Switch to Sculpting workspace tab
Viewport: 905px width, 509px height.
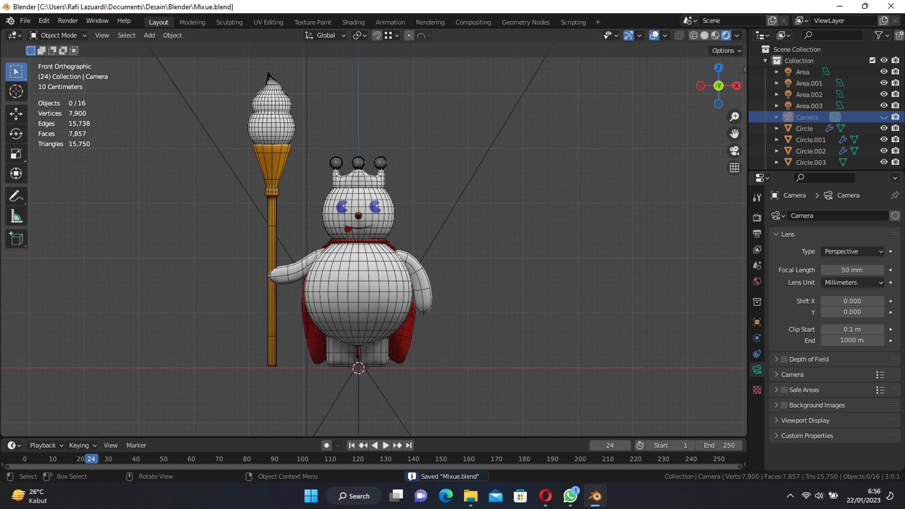tap(229, 22)
